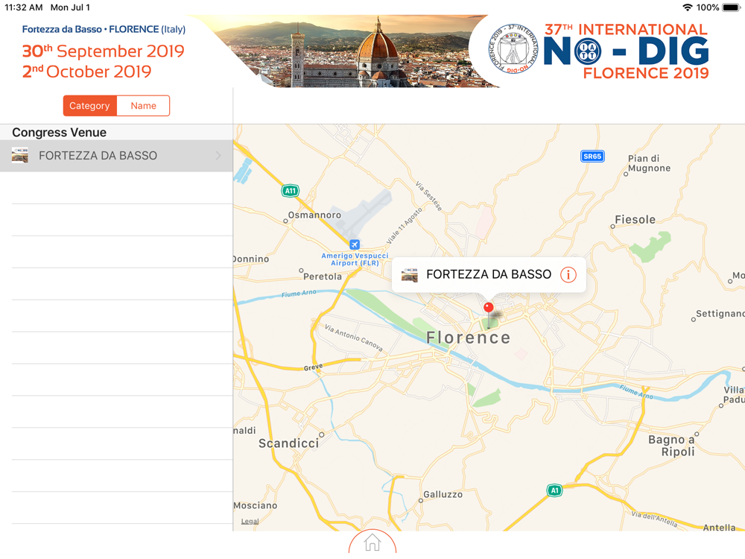Select the red map pin in Florence
Viewport: 745px width, 559px height.
(x=489, y=313)
